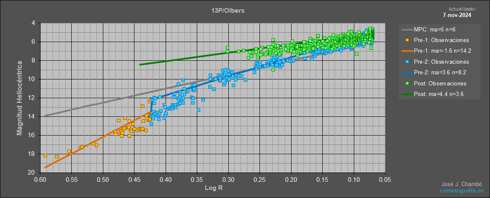Image resolution: width=490 pixels, height=198 pixels.
Task: Click the gray MPC legend line swatch
Action: click(407, 30)
